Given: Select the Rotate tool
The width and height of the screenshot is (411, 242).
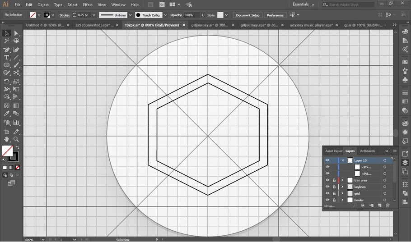Looking at the screenshot, I should 7,82.
